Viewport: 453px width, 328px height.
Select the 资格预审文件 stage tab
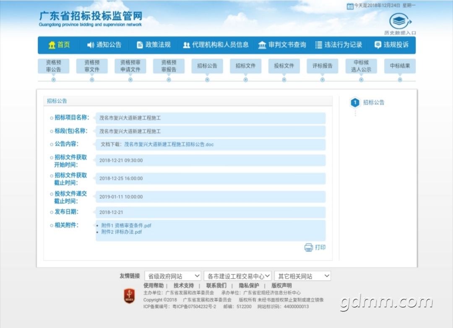[92, 66]
